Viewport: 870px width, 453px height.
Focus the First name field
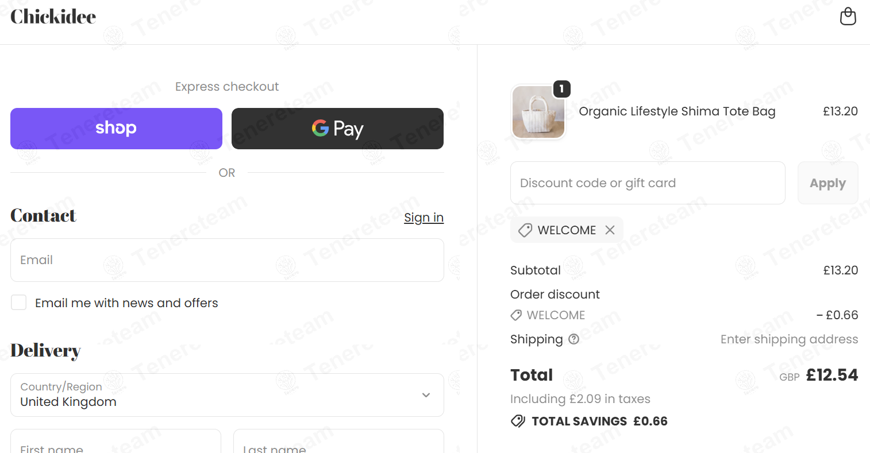(116, 442)
